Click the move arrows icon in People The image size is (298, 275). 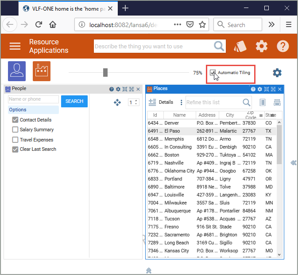tap(117, 102)
